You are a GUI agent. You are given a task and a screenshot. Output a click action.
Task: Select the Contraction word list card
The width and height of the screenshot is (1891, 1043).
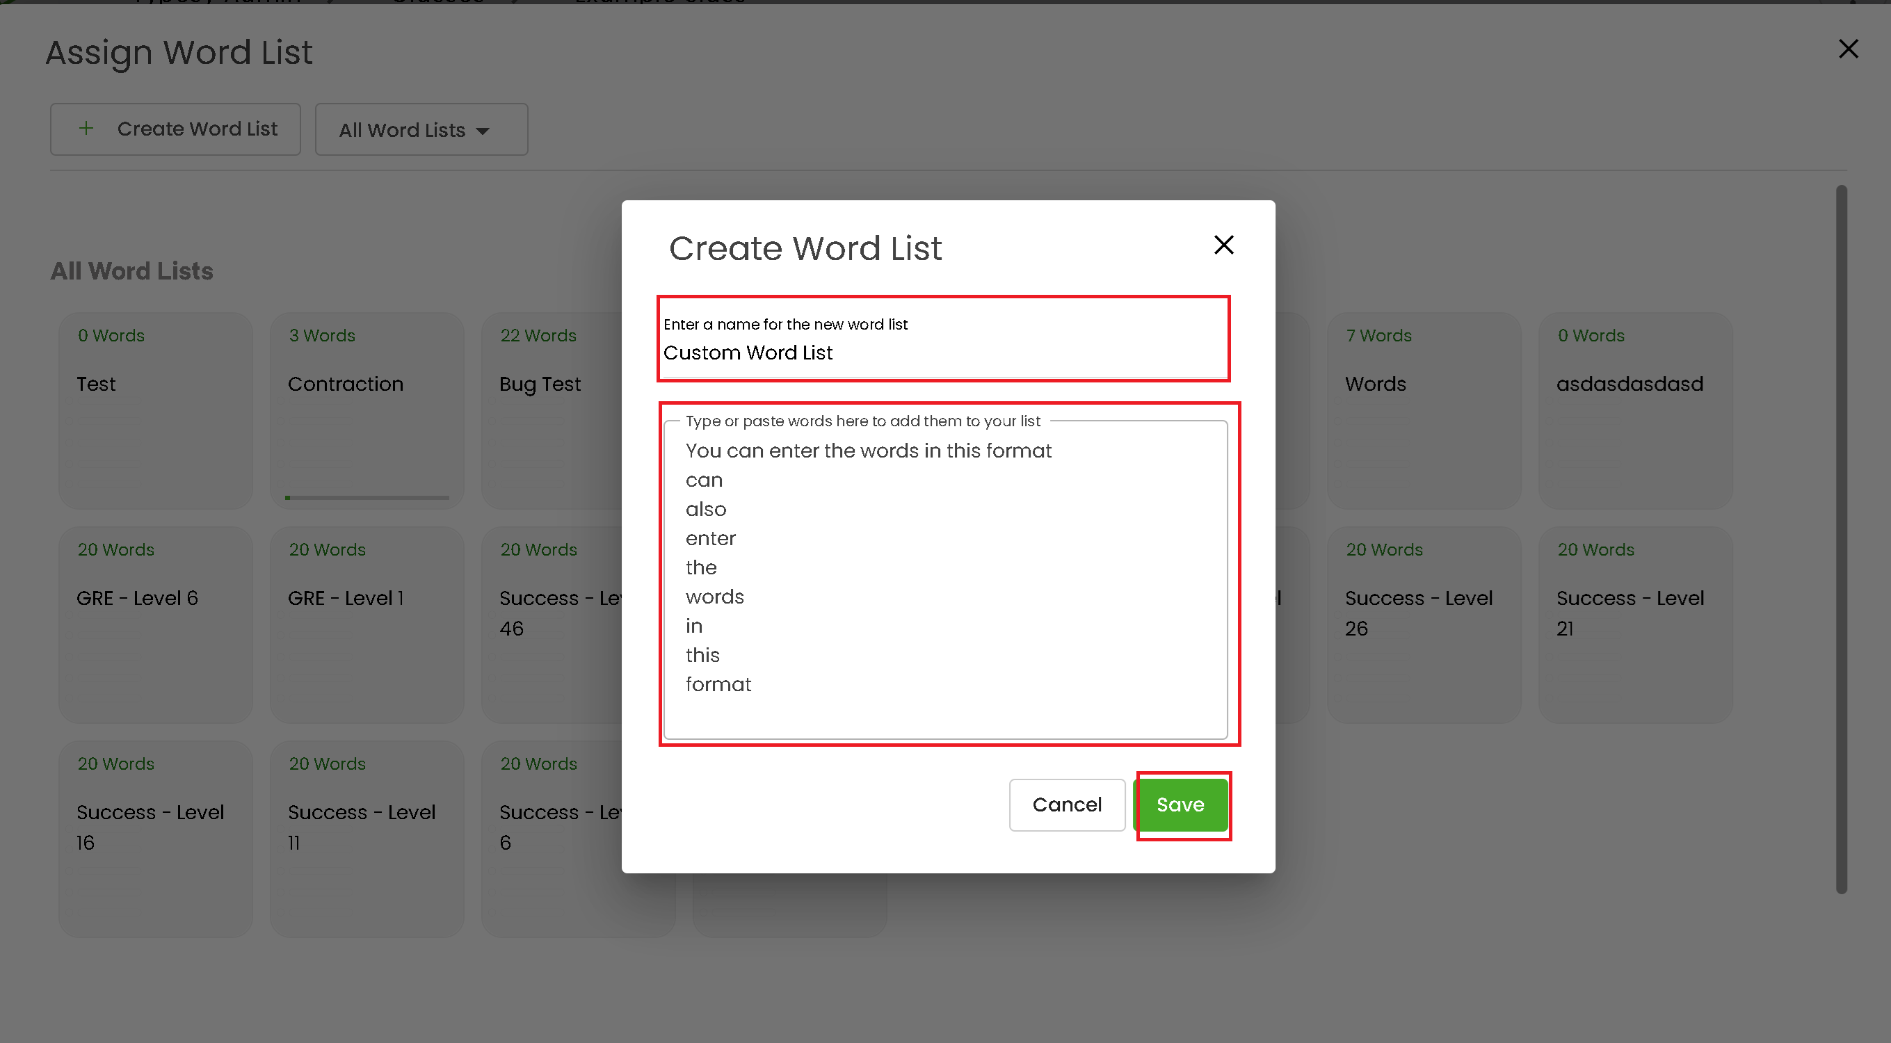click(367, 410)
